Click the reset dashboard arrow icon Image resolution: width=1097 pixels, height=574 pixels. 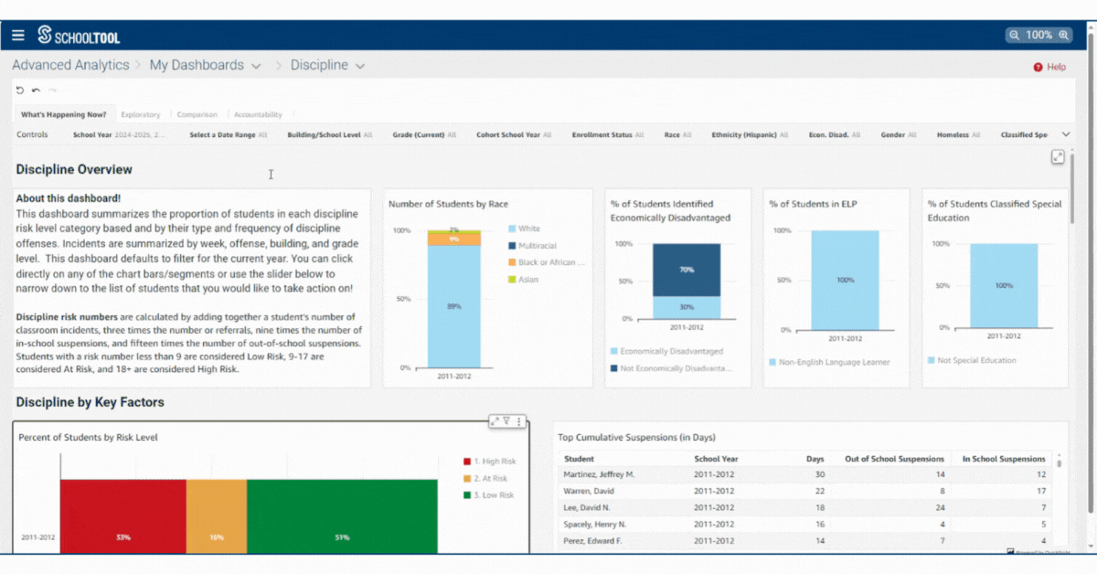click(20, 90)
